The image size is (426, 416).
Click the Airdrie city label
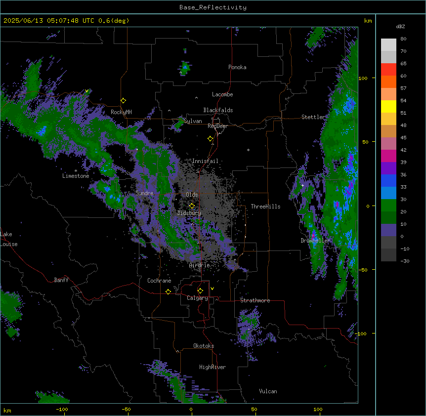[x=200, y=266]
